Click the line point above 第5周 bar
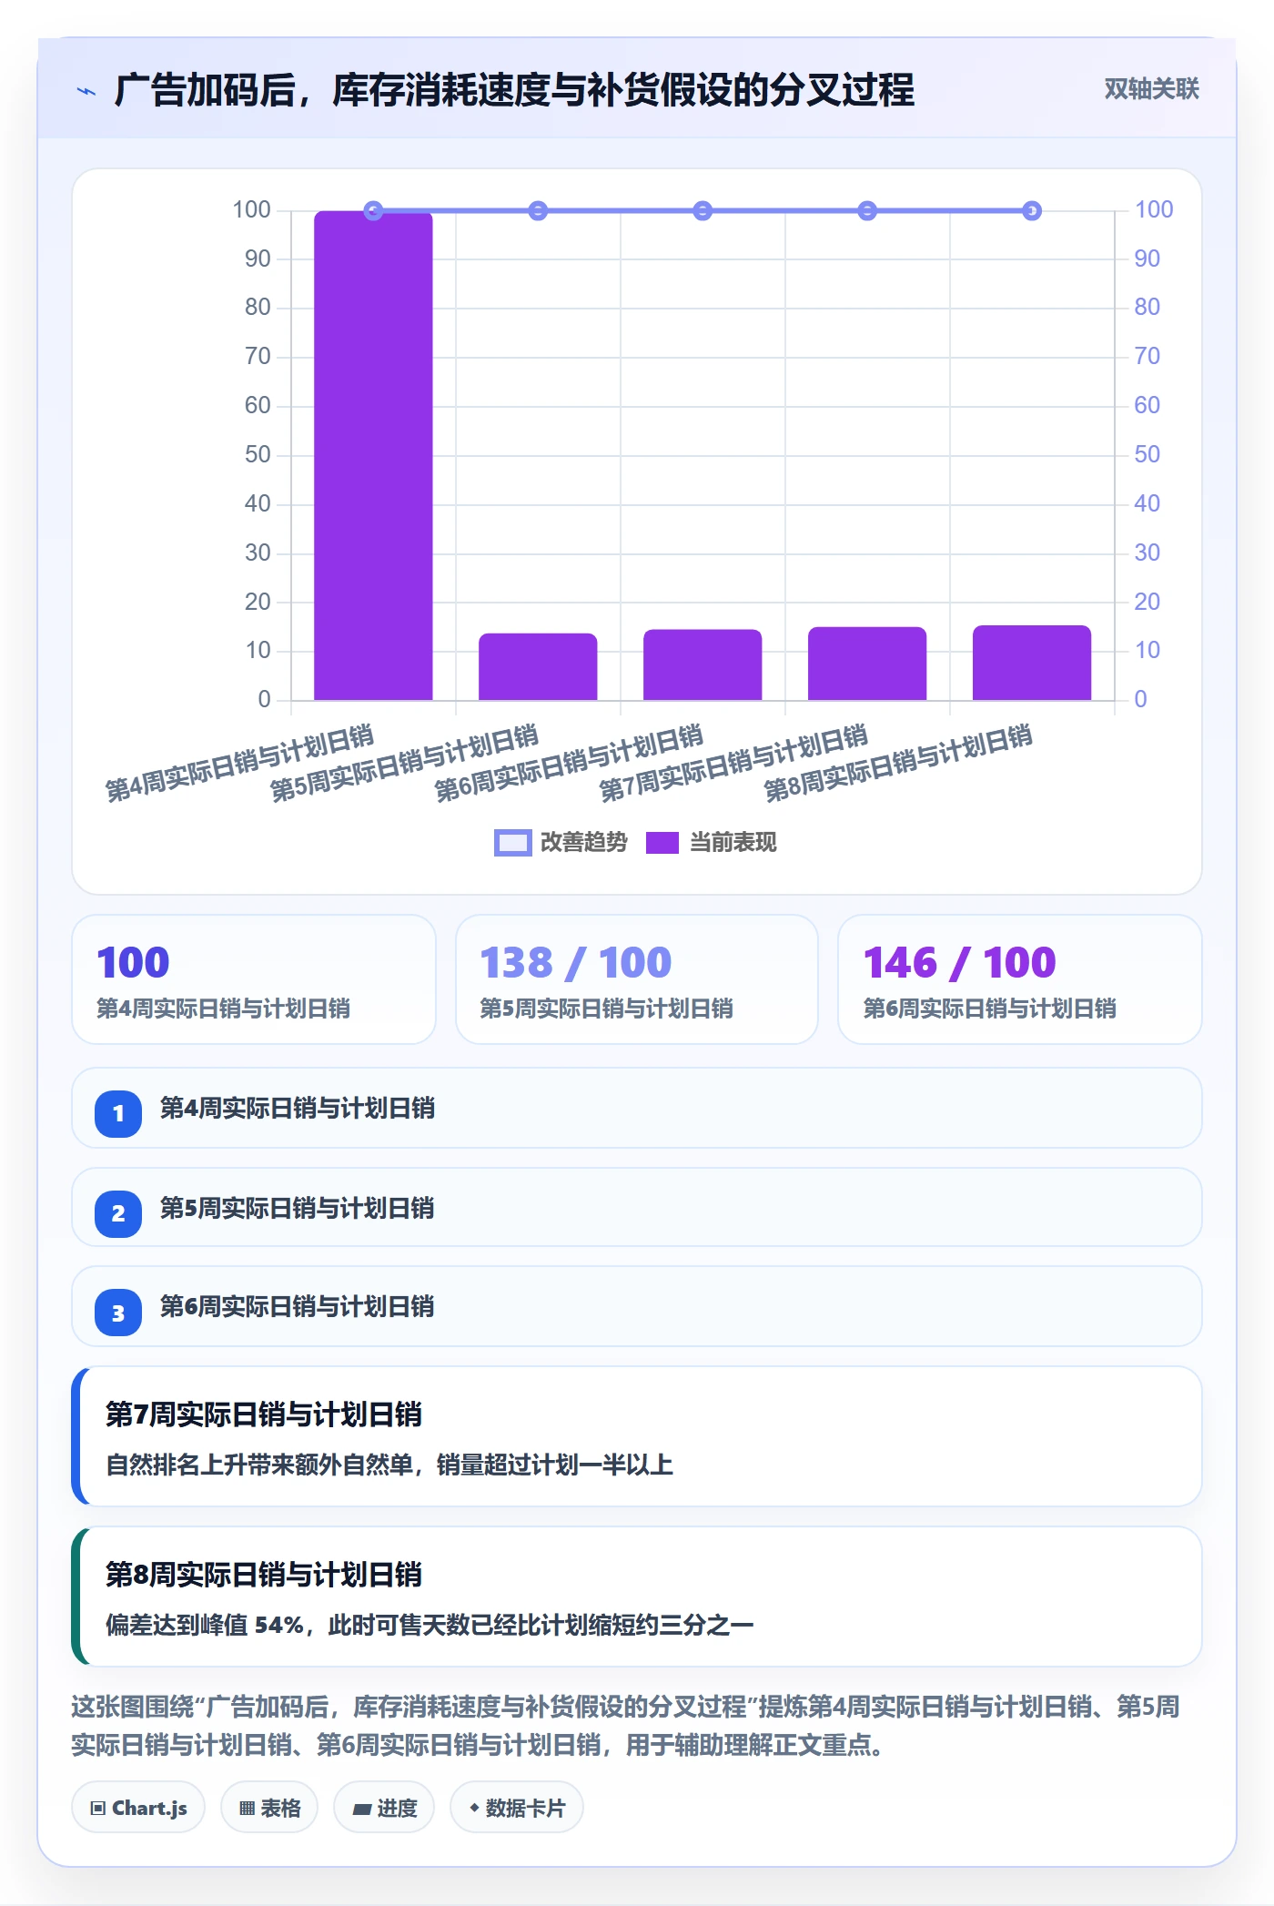Image resolution: width=1274 pixels, height=1906 pixels. point(538,211)
